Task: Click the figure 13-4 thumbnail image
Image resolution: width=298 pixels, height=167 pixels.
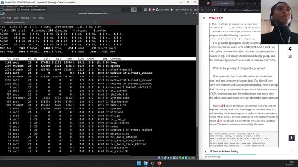Action: coord(244,139)
